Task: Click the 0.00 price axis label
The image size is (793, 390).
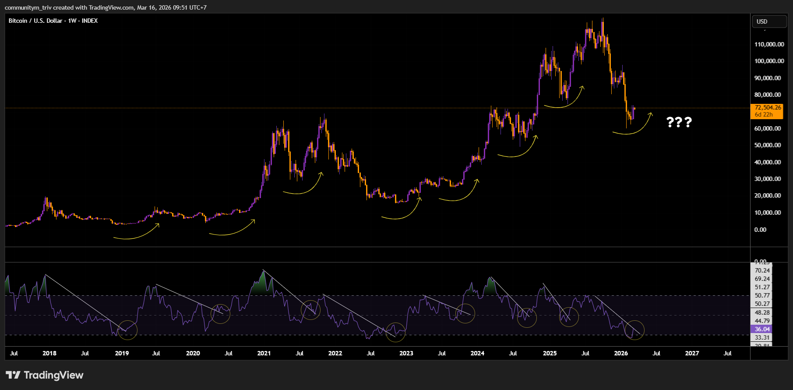Action: coord(760,230)
